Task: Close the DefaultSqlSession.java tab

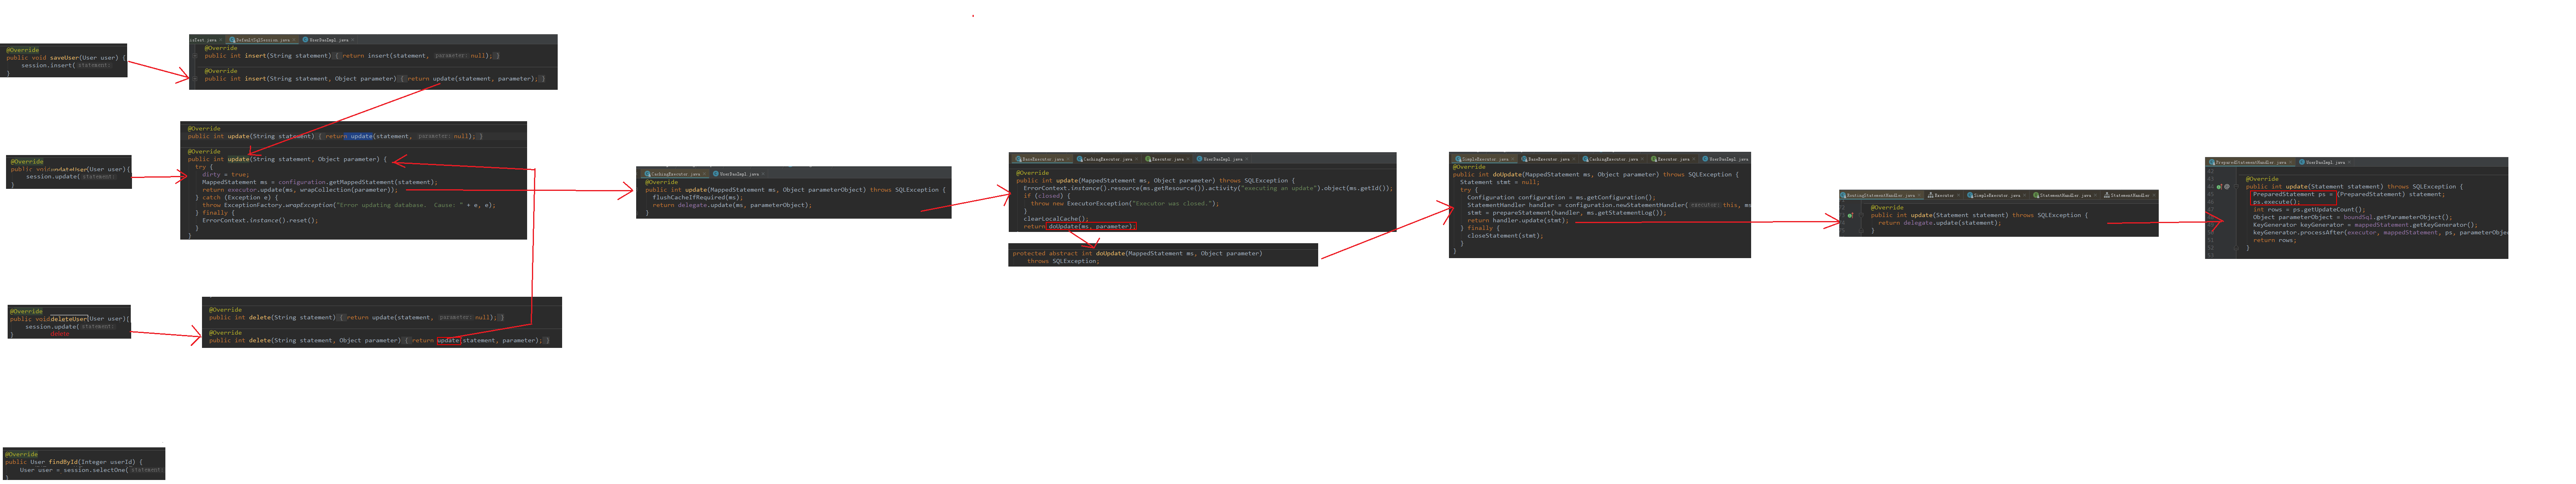Action: pyautogui.click(x=294, y=40)
